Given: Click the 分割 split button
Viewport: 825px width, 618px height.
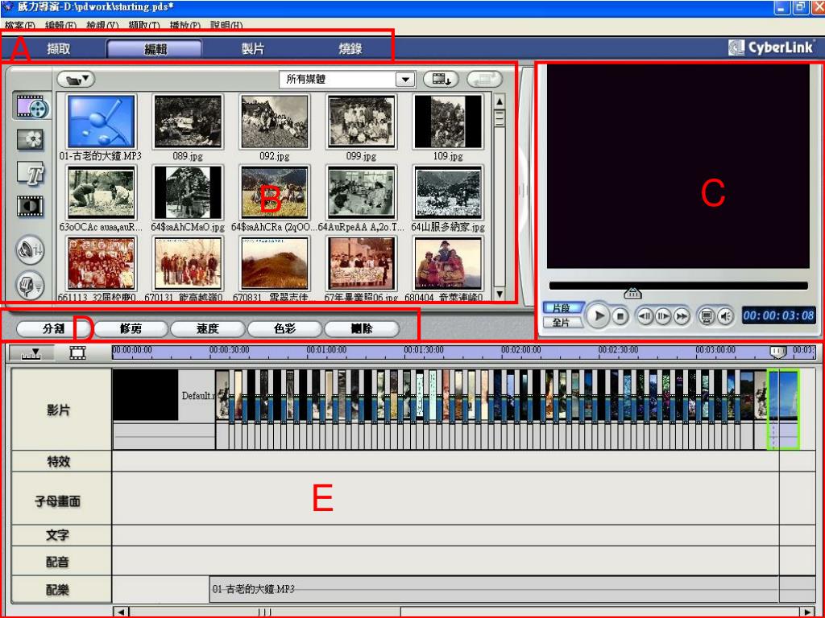Looking at the screenshot, I should tap(54, 329).
